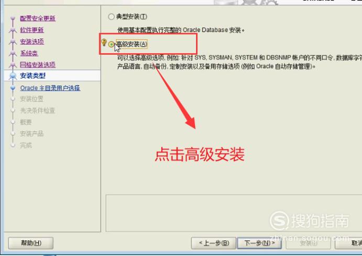Screen dimensions: 362x256
Task: Click the 取消 button at the bottom edge
Action: pyautogui.click(x=348, y=243)
